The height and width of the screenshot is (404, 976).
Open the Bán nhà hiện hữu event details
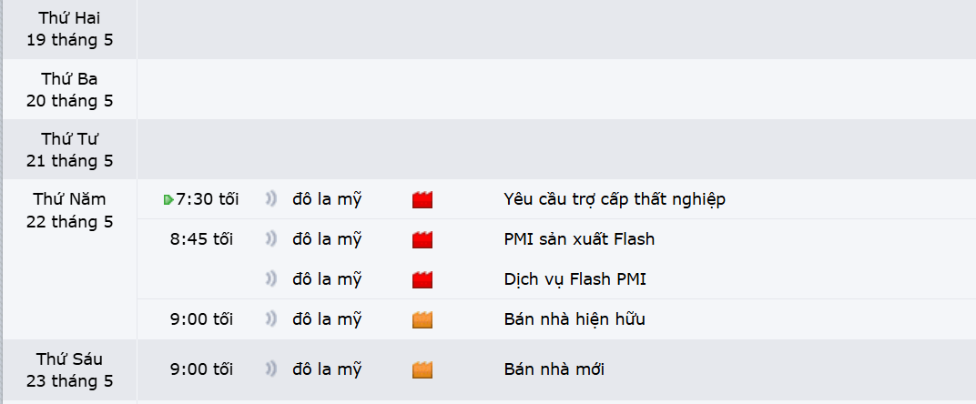[574, 319]
